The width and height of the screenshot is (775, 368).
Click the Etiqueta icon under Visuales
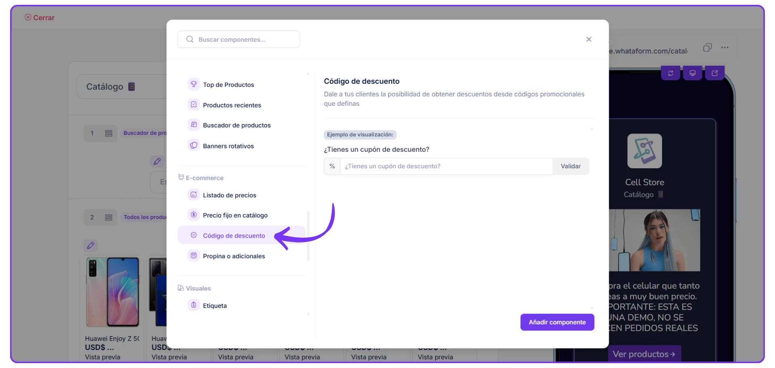[194, 305]
